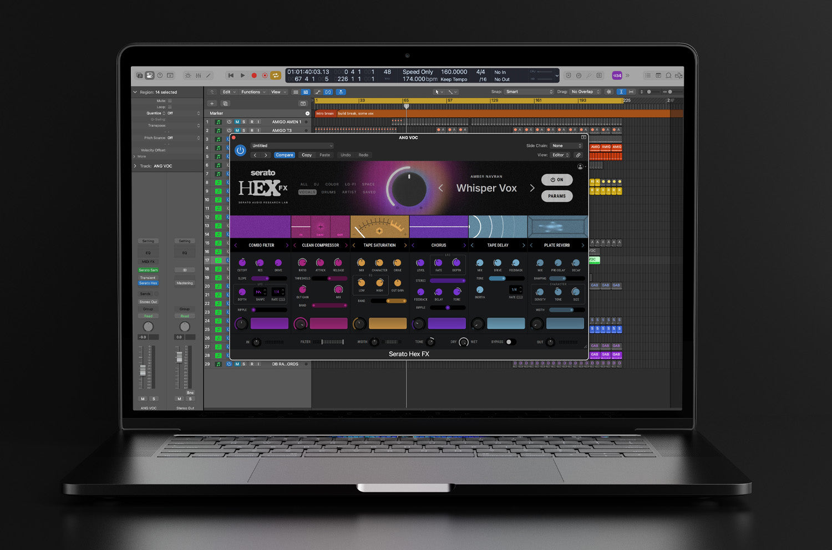
Task: Toggle the Serato ON button
Action: click(x=557, y=180)
